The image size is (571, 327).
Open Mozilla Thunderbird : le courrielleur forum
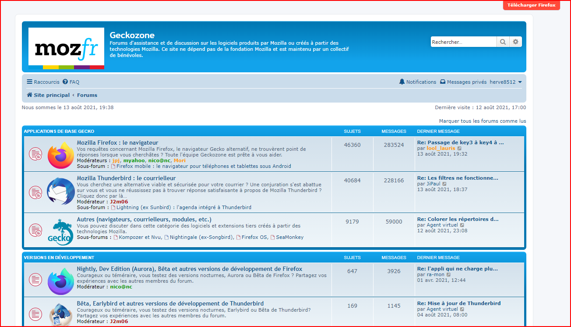click(x=127, y=178)
